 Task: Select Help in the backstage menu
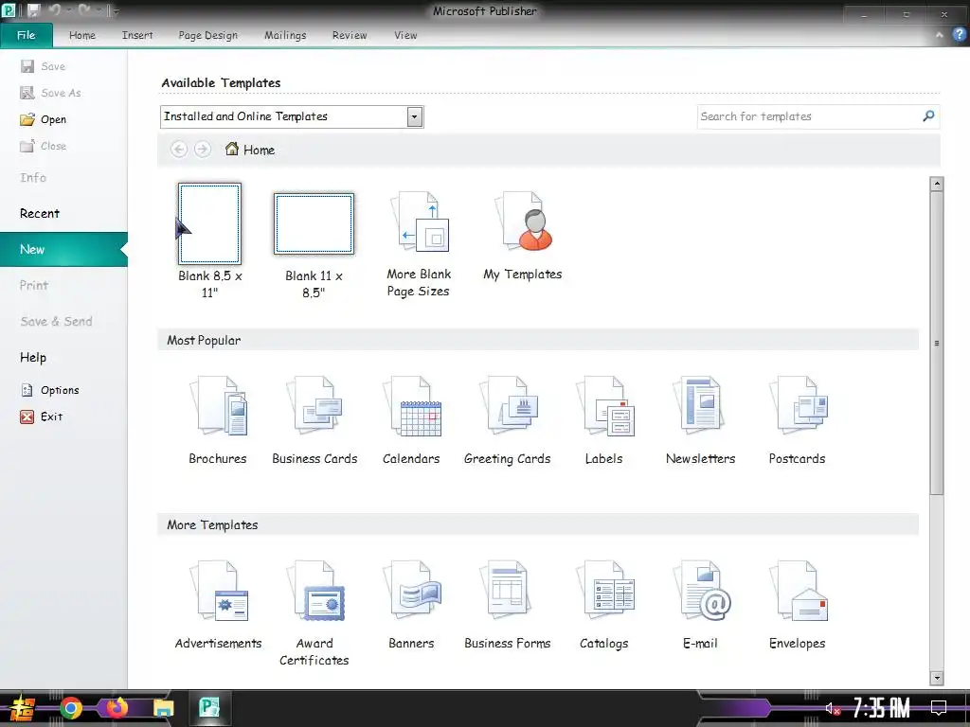[33, 357]
